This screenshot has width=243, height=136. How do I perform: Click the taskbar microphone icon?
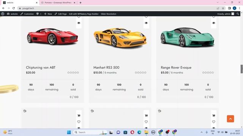207,132
